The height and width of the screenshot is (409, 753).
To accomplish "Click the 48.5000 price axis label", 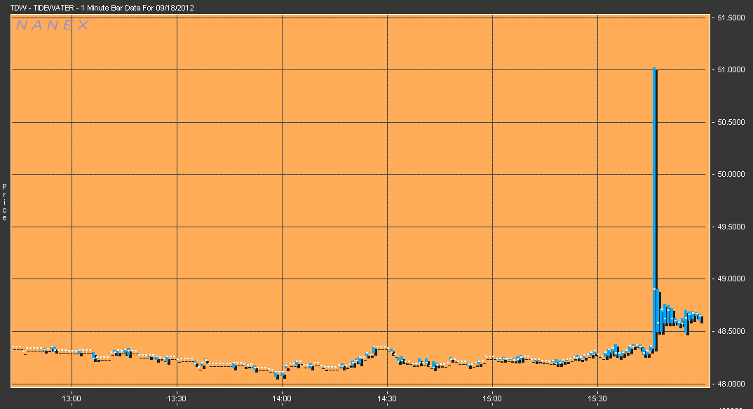I will [731, 331].
